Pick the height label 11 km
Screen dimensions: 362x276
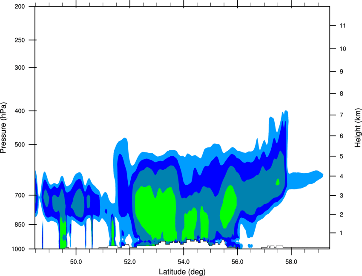tap(343, 25)
